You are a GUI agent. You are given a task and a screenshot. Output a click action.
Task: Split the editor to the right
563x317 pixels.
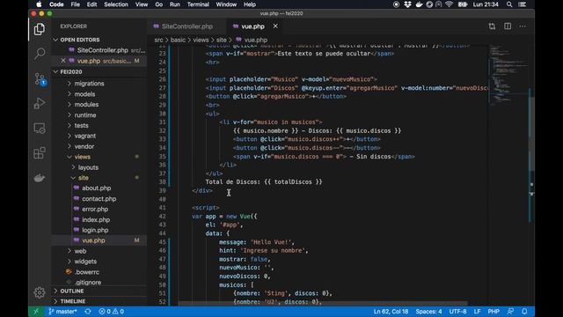coord(508,26)
